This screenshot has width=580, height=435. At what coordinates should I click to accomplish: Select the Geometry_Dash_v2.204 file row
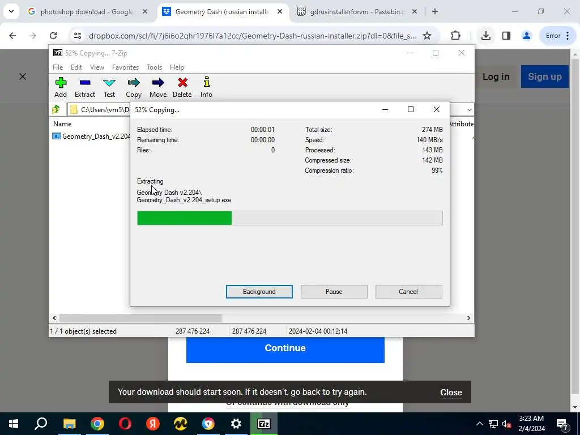pos(91,136)
